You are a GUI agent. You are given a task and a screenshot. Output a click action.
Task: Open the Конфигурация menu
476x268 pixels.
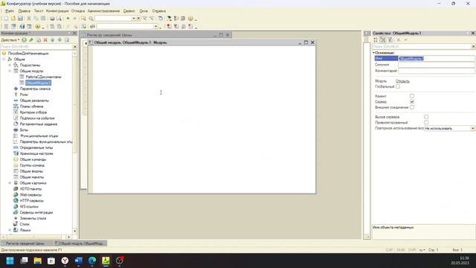coord(57,11)
